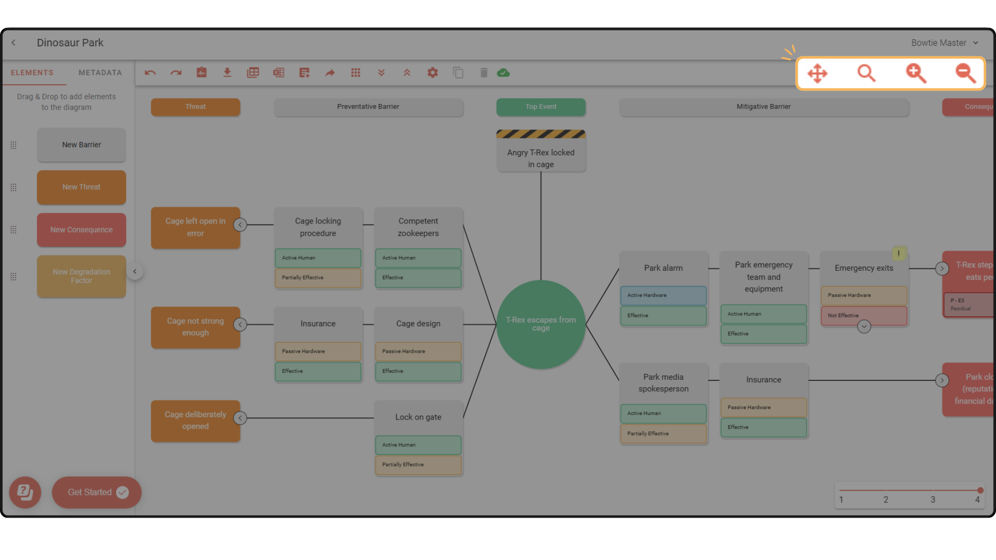Viewport: 996px width, 560px height.
Task: Expand all with double chevron down
Action: tap(381, 73)
